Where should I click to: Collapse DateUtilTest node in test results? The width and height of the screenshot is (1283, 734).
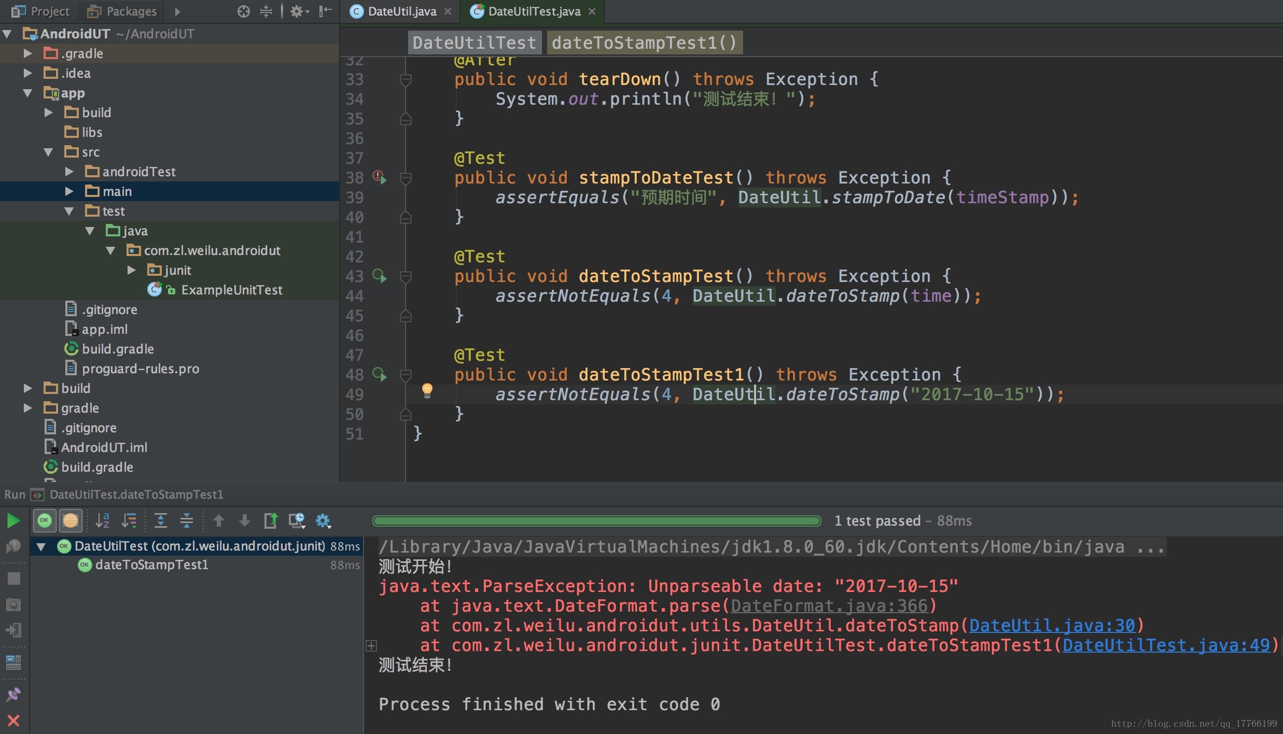coord(41,546)
